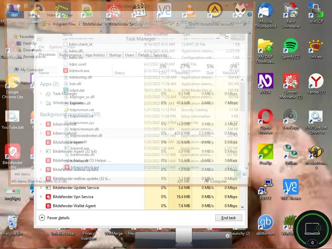Image resolution: width=332 pixels, height=249 pixels.
Task: Open the Greenshot desktop shortcut
Action: click(x=63, y=13)
